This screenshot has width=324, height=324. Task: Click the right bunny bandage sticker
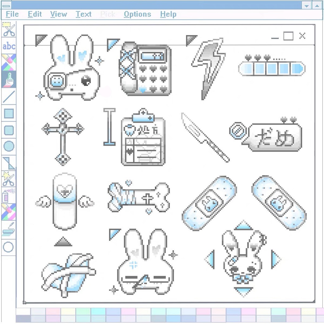pyautogui.click(x=279, y=202)
